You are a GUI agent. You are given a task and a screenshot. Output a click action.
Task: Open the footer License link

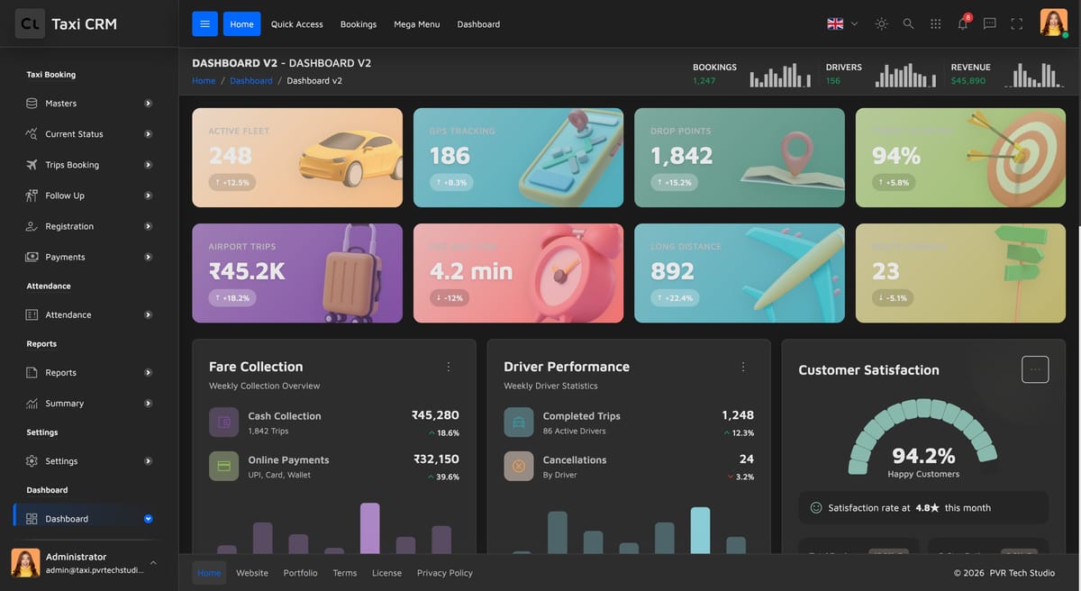coord(387,573)
